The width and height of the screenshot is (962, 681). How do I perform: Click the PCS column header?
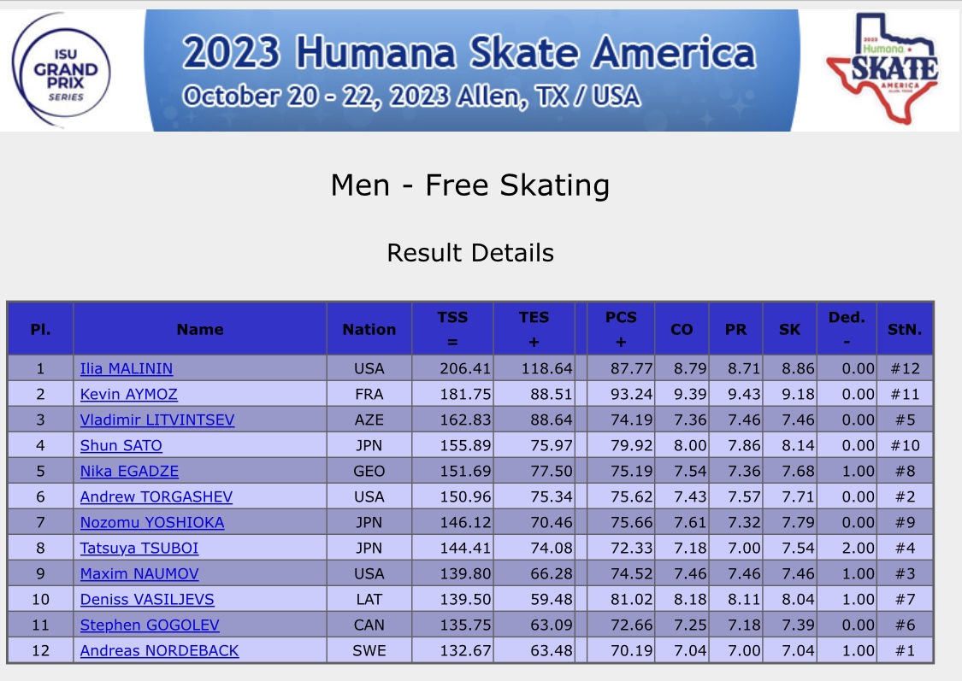coord(621,329)
